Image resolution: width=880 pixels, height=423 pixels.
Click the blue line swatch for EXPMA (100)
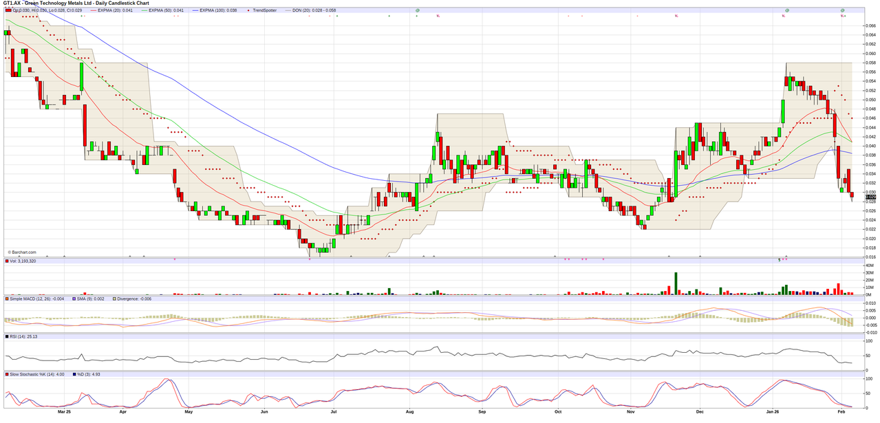click(x=194, y=10)
